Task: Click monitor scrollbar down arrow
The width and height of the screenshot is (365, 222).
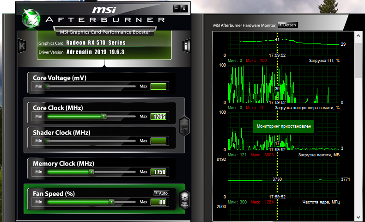Action: coord(358,217)
